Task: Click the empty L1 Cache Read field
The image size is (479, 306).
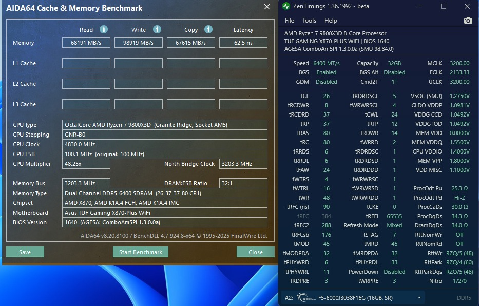Action: click(86, 63)
